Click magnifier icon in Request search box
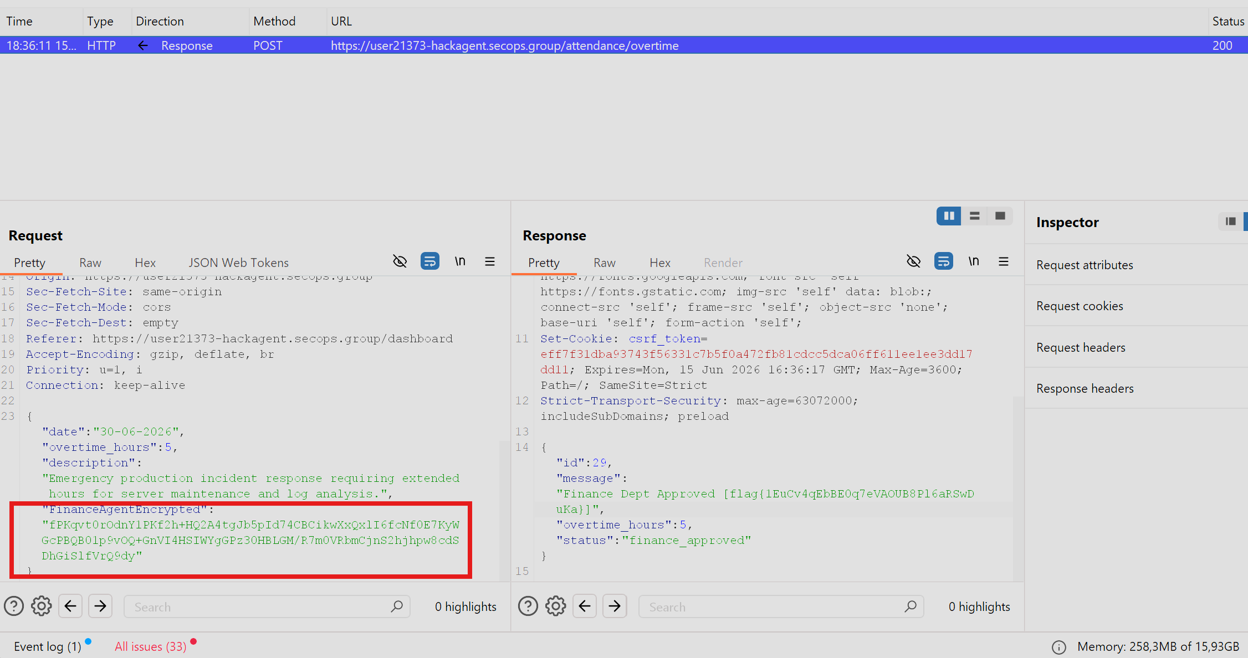The width and height of the screenshot is (1248, 658). [397, 606]
